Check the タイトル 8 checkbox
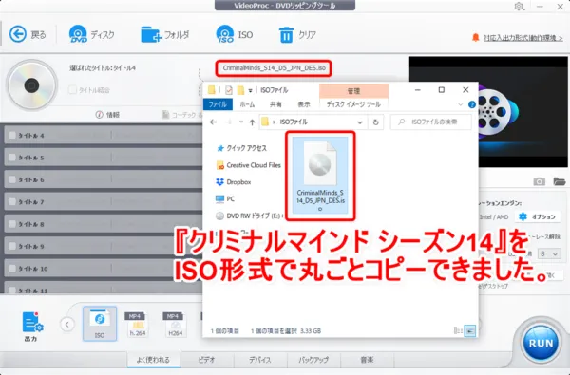This screenshot has width=570, height=375. click(x=12, y=224)
